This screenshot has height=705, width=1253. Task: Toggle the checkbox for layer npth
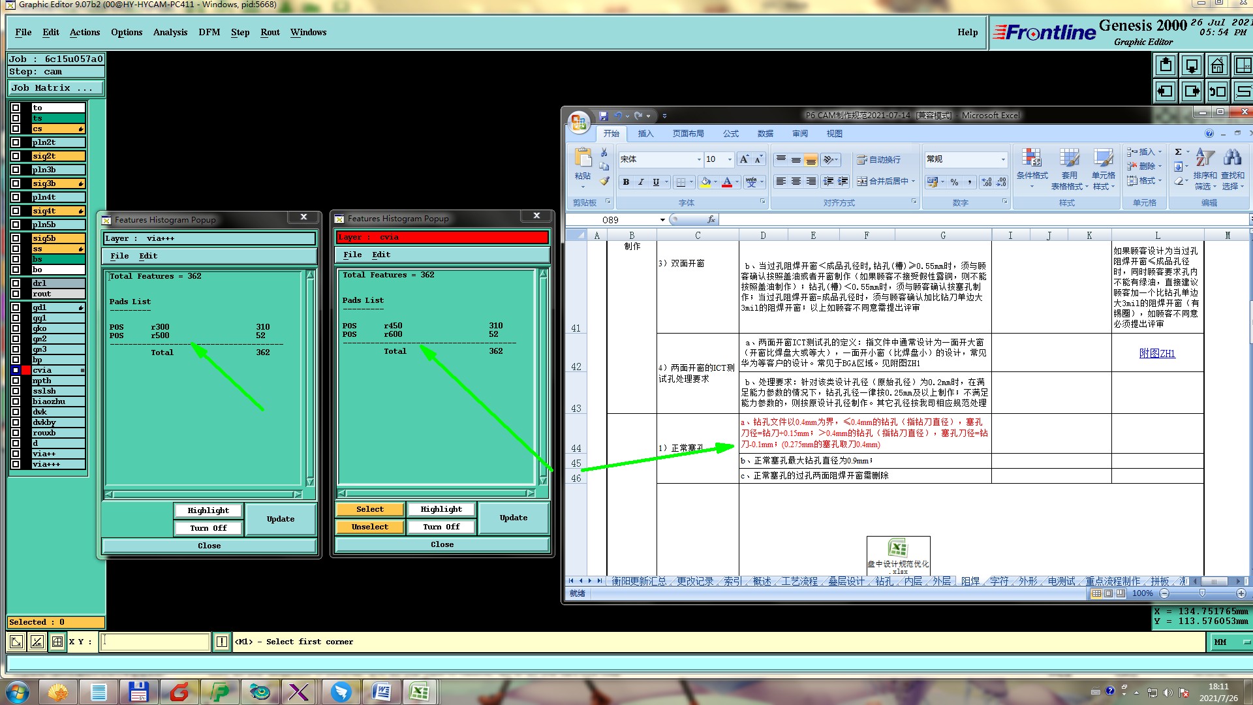pyautogui.click(x=16, y=381)
